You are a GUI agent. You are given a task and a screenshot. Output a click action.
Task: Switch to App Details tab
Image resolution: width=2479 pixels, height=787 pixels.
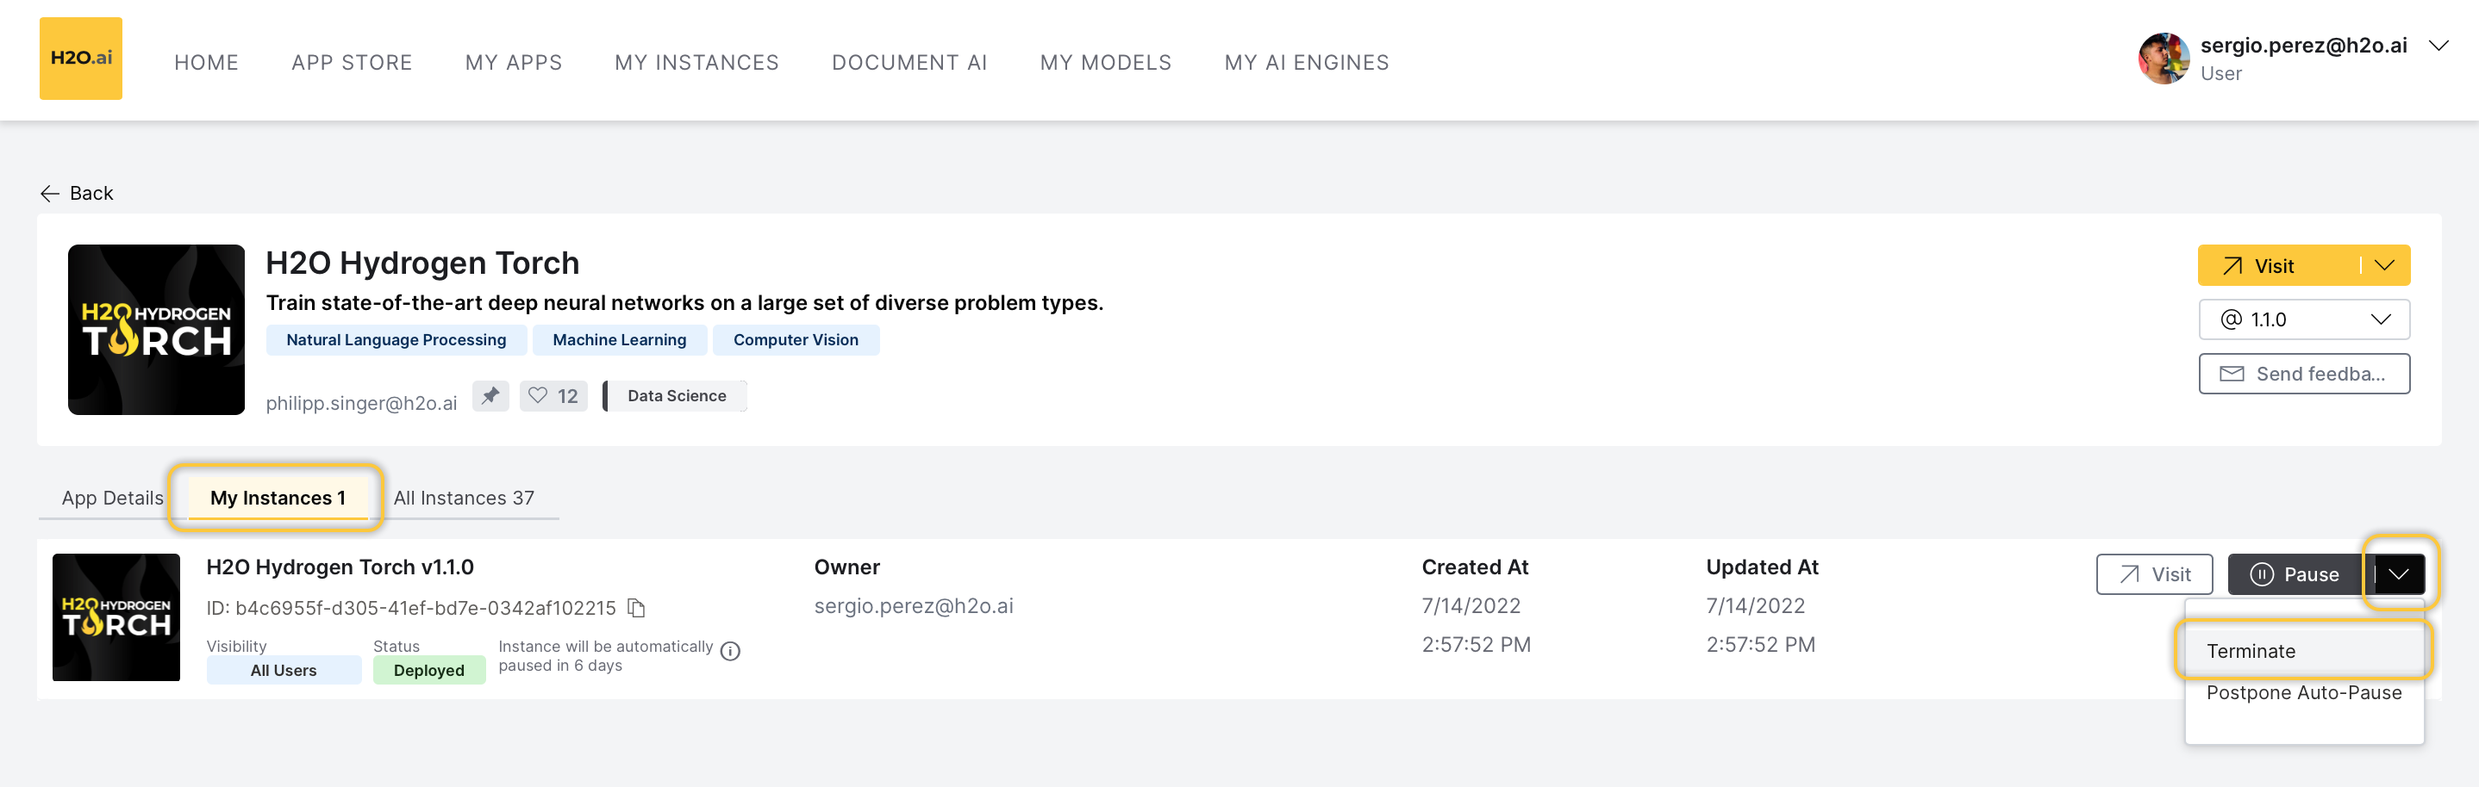click(x=113, y=498)
